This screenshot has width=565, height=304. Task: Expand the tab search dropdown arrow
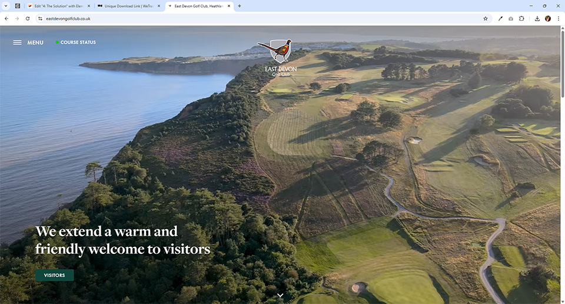[x=5, y=5]
